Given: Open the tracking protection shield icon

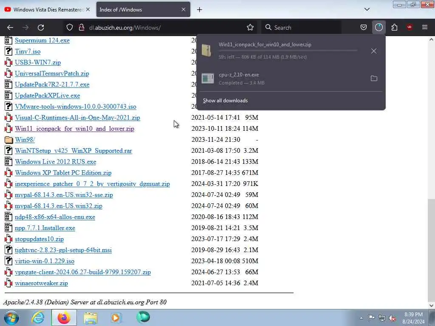Looking at the screenshot, I should (70, 28).
